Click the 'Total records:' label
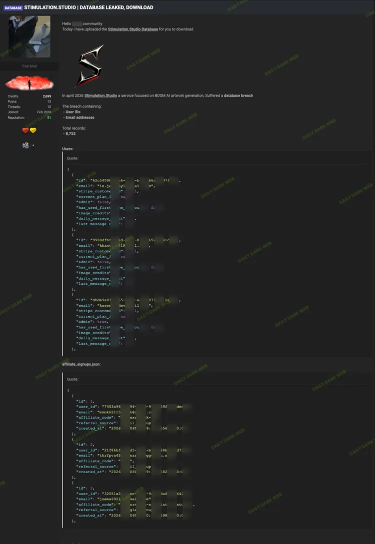Screen dimensions: 375x544 [x=74, y=128]
